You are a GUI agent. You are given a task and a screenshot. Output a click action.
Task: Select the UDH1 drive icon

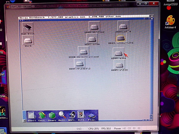click(79, 63)
